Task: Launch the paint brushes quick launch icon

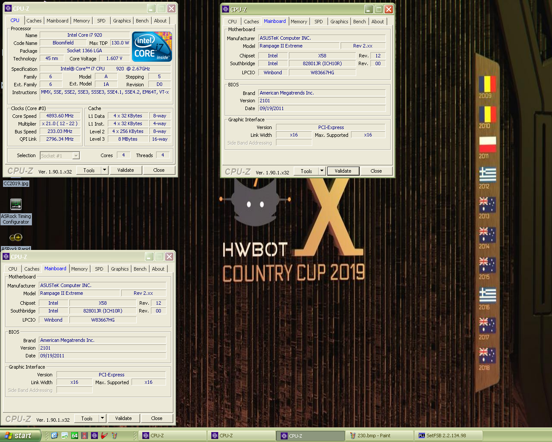Action: [x=114, y=436]
